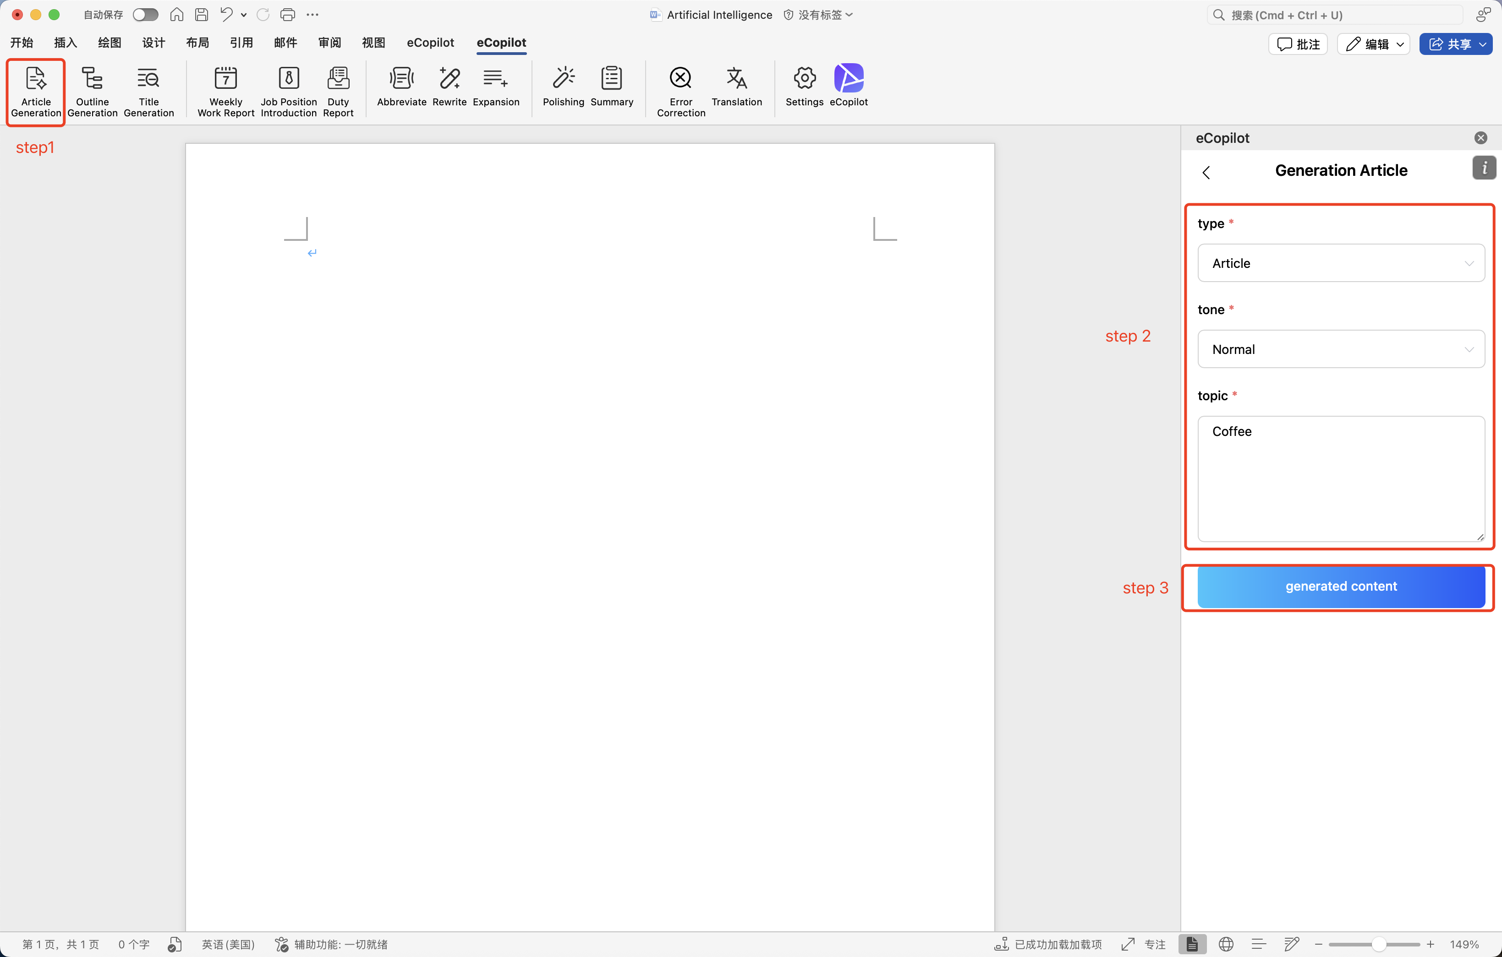
Task: Open the tone dropdown set to Normal
Action: (x=1340, y=349)
